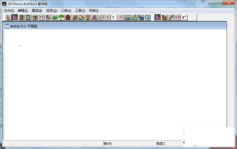Screen dimensions: 237x149
Task: Select the magnifying glass zoom tool
Action: coord(147,18)
